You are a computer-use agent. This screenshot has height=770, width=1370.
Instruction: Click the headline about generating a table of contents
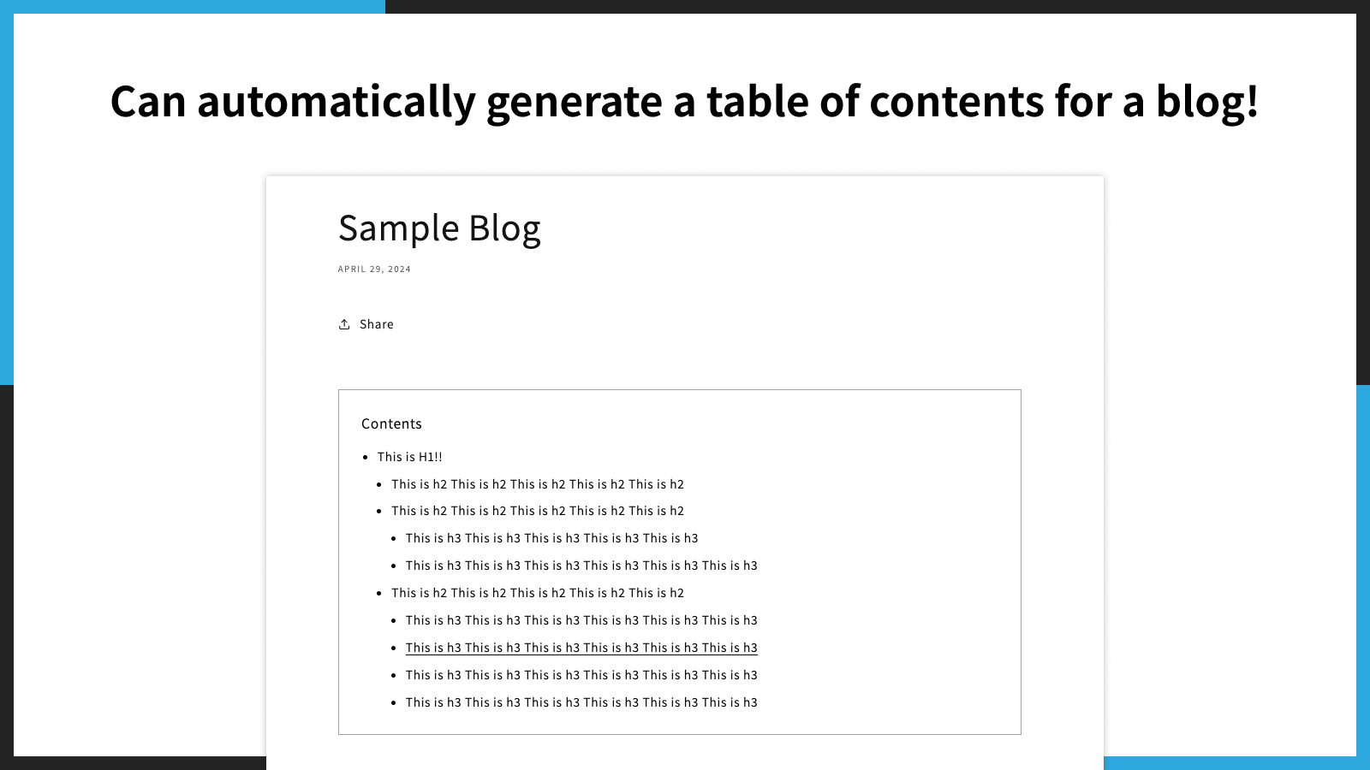pyautogui.click(x=685, y=101)
